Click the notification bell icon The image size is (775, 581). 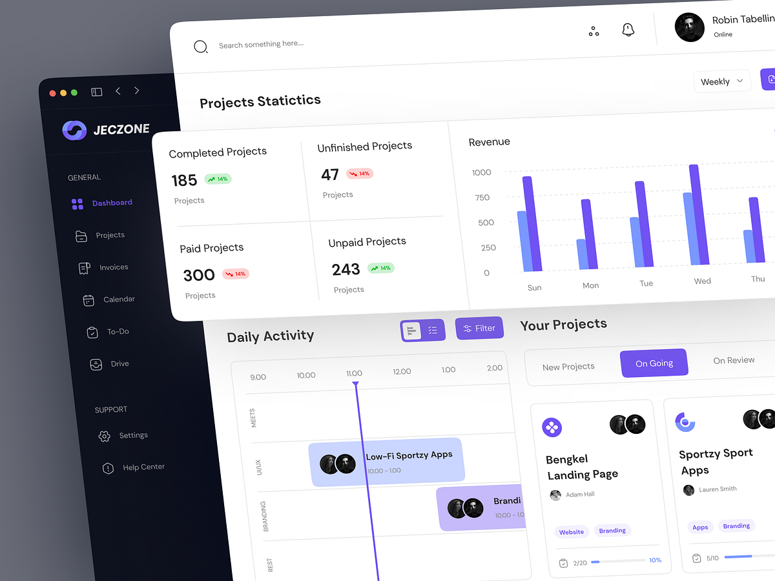click(x=627, y=30)
